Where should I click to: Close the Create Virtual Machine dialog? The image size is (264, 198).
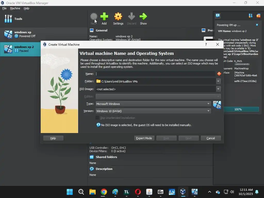click(x=218, y=44)
